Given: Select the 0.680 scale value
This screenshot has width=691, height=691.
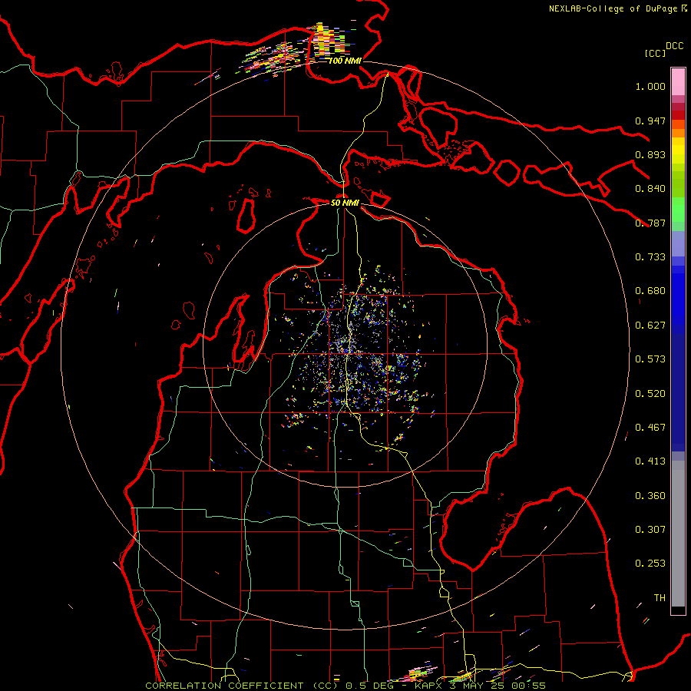Looking at the screenshot, I should pos(650,291).
